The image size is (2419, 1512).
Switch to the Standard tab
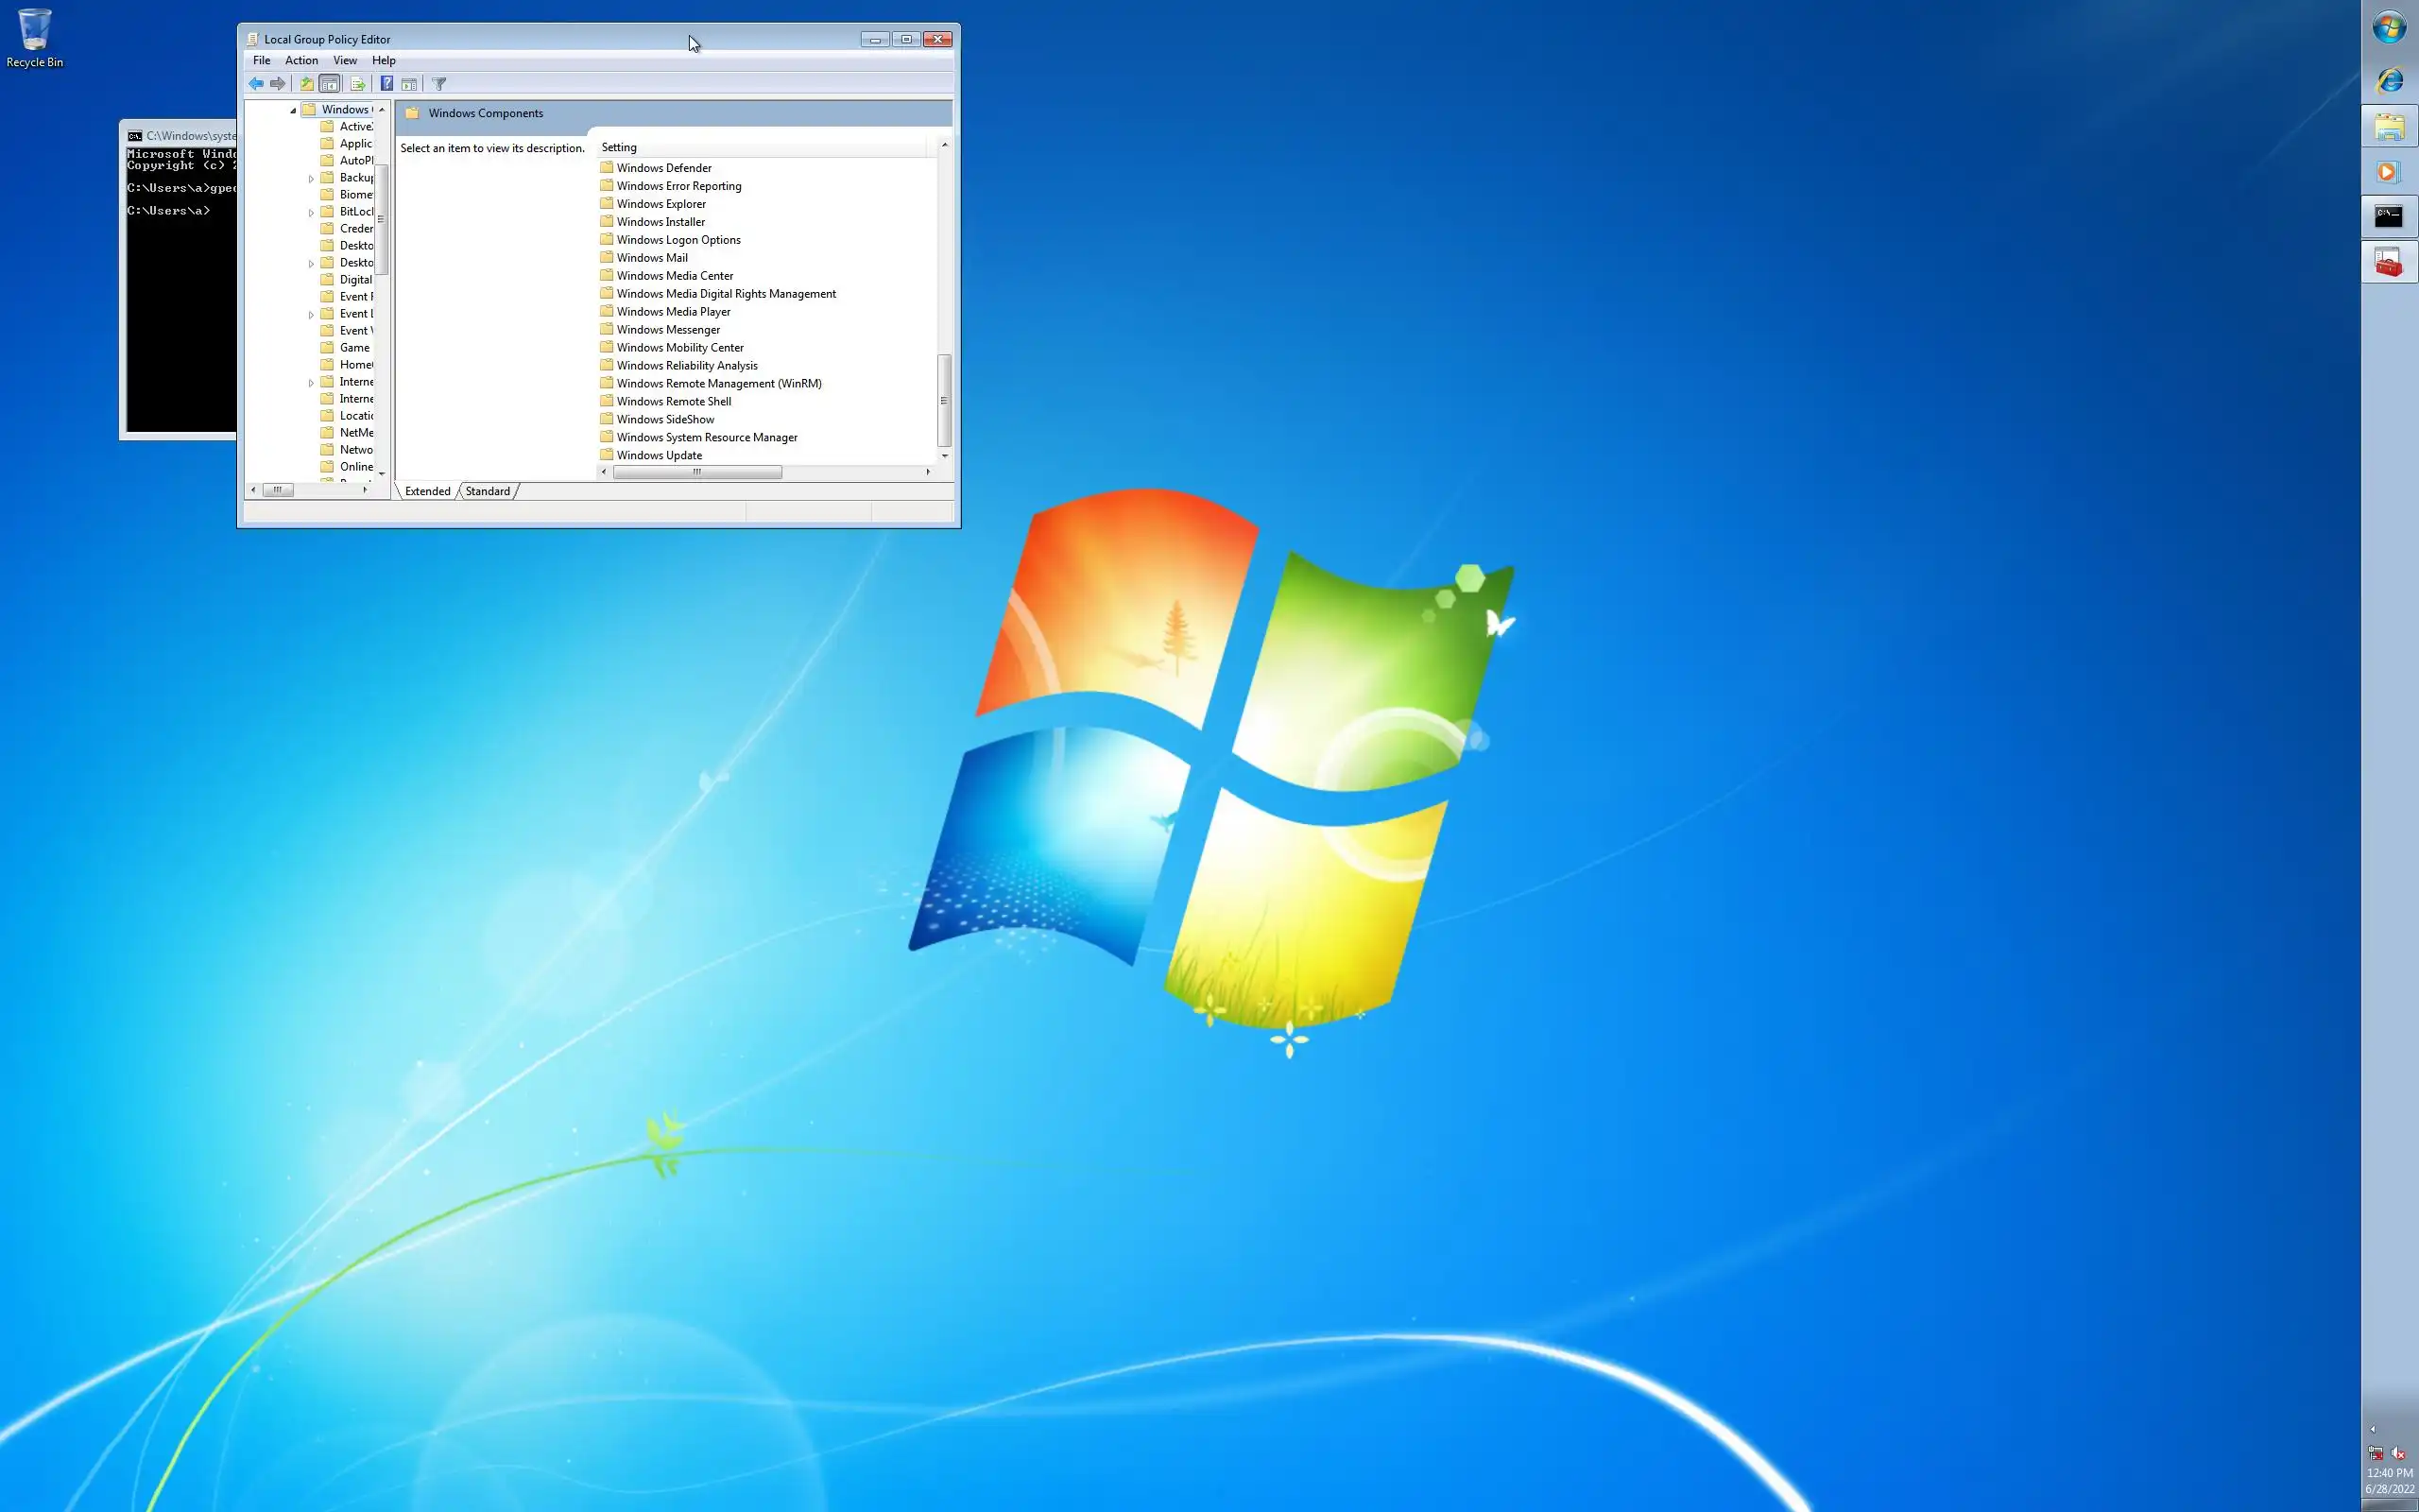click(488, 491)
